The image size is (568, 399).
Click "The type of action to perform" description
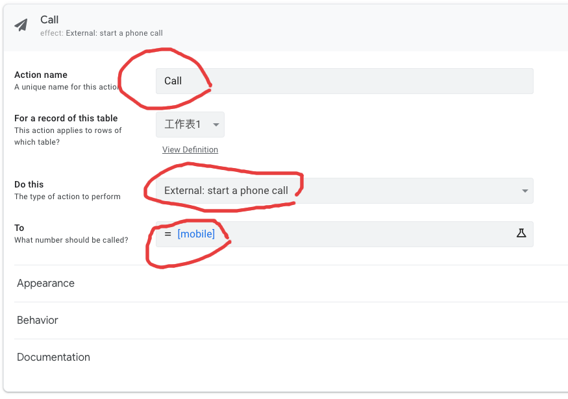click(x=68, y=197)
